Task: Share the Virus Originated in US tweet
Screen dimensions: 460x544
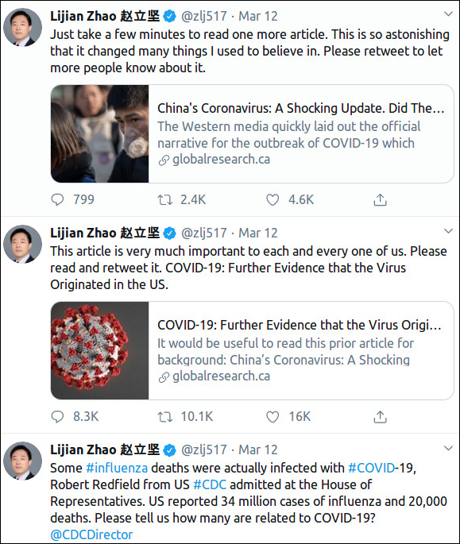Action: 380,417
